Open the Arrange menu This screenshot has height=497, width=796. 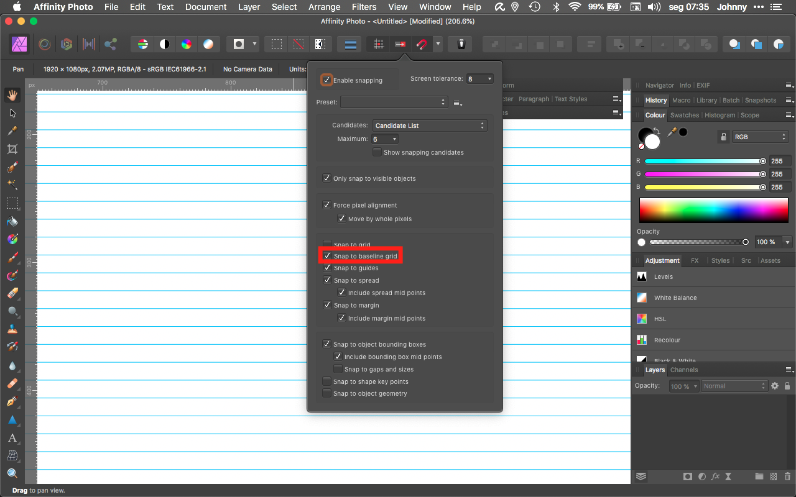pos(324,7)
